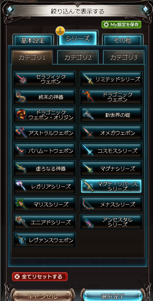
Task: Deselect the highlighted マグナ・リバースシリーズ filter
Action: click(x=111, y=186)
